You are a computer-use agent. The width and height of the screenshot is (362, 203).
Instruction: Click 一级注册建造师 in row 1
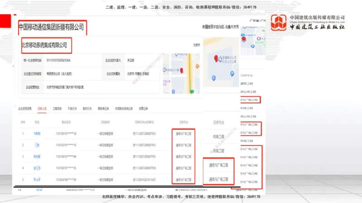tap(105, 134)
